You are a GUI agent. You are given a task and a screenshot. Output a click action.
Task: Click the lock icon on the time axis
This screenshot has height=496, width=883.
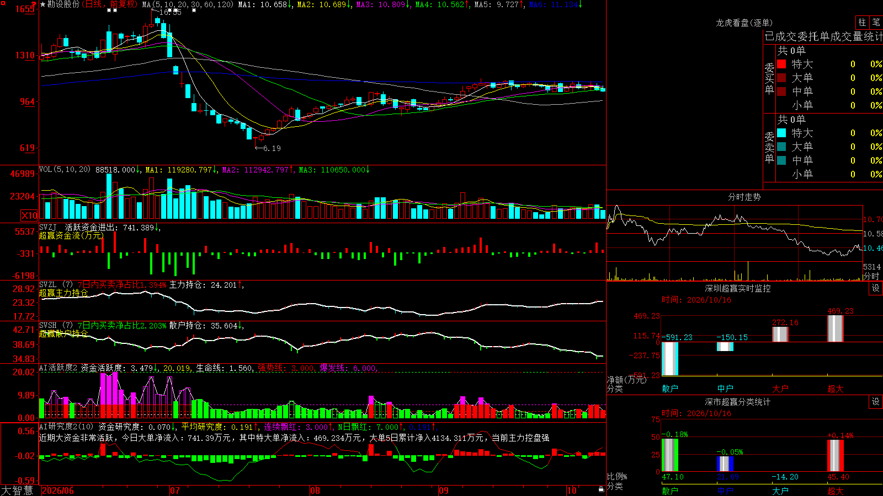(602, 489)
